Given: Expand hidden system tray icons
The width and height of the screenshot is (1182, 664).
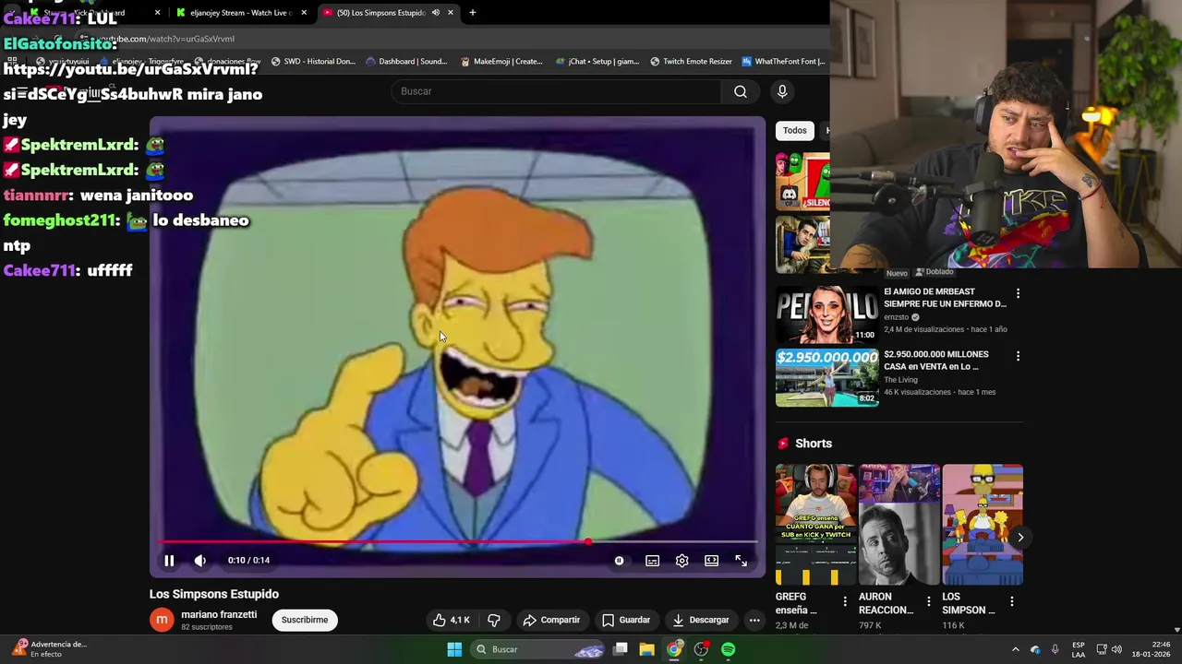Looking at the screenshot, I should pyautogui.click(x=1015, y=649).
